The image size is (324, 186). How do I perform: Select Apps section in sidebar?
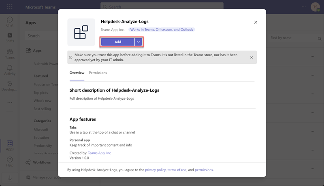point(34,50)
